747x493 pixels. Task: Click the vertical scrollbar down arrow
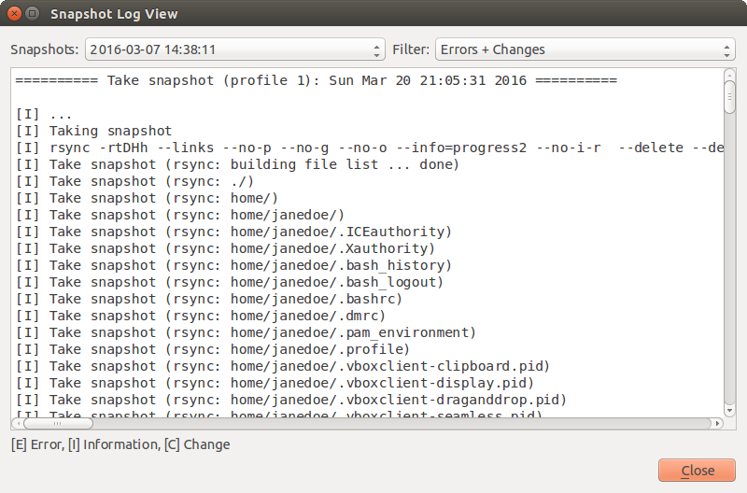click(729, 411)
